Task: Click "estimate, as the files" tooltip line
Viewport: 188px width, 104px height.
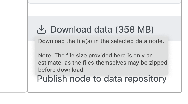Action: point(67,63)
